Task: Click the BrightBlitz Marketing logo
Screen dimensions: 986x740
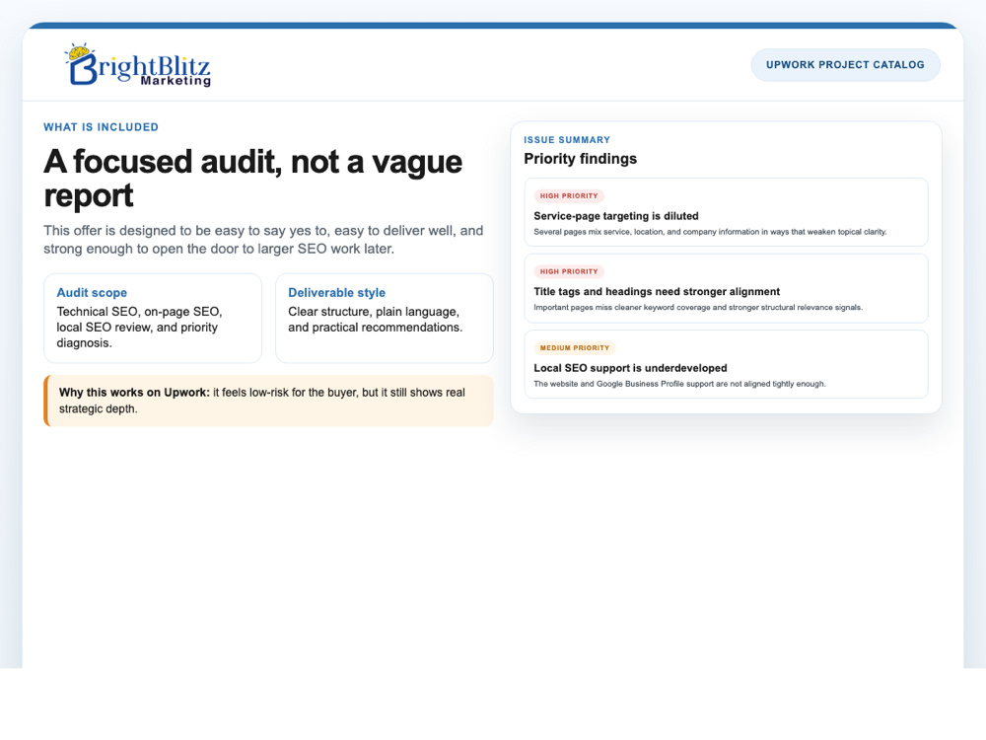Action: click(x=138, y=65)
